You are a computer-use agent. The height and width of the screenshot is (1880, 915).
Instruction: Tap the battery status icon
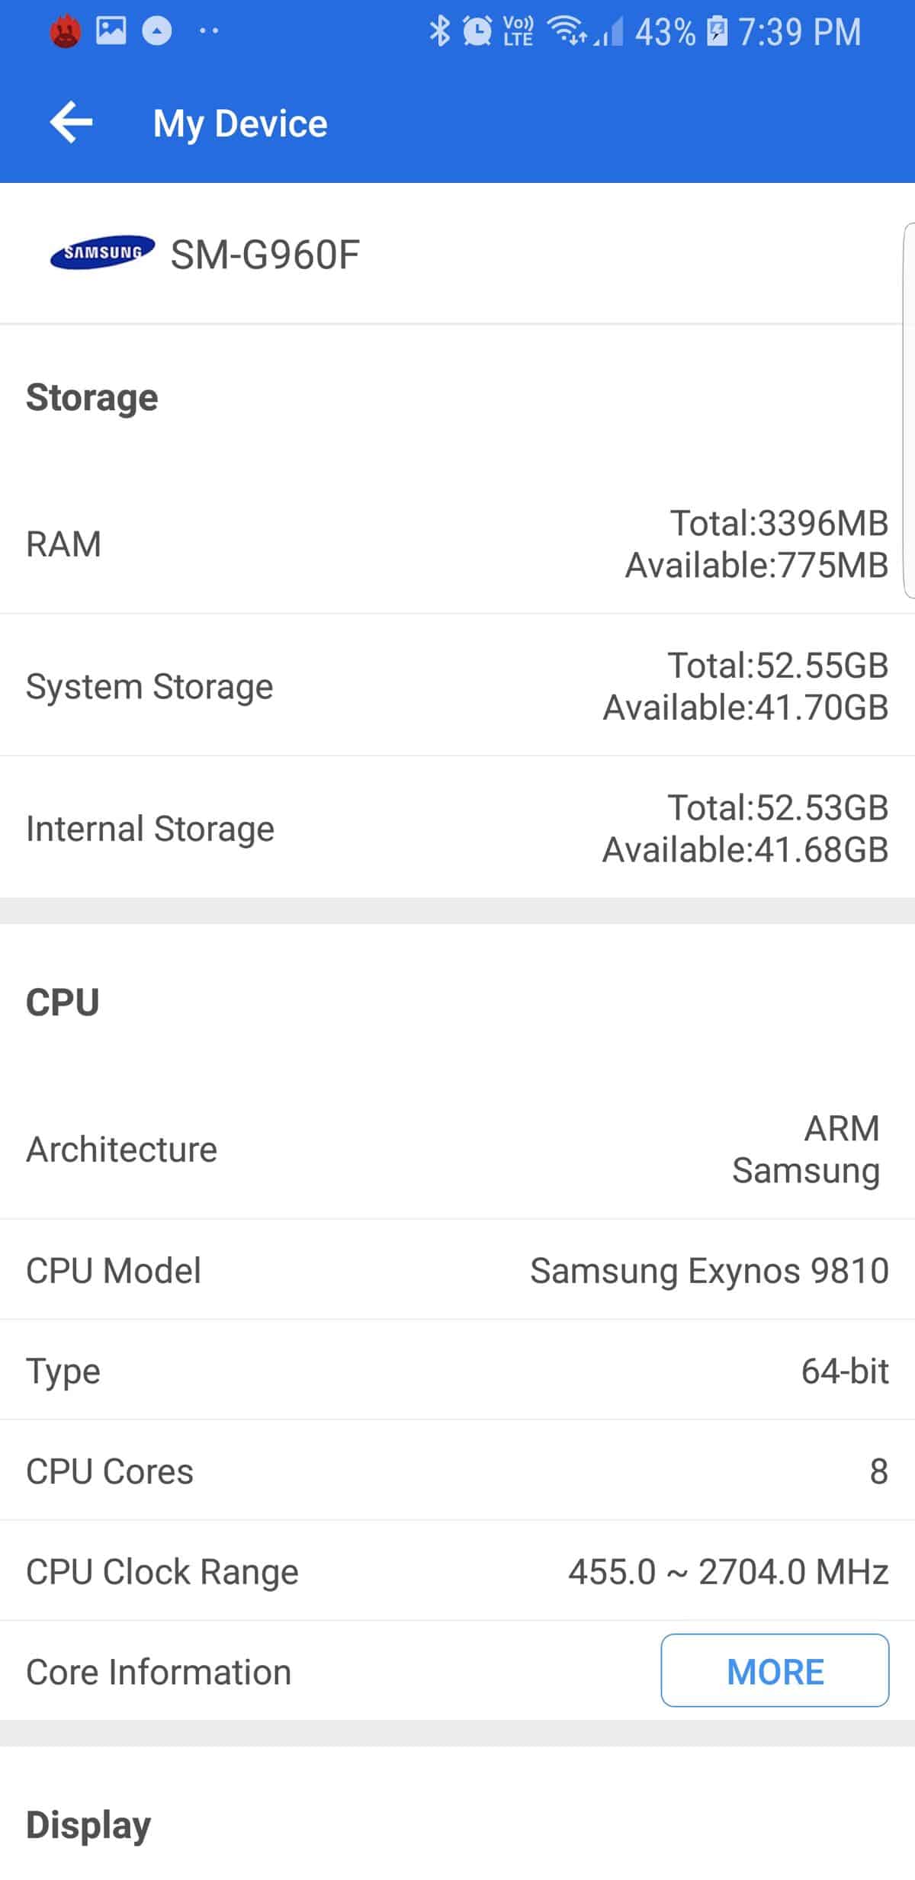point(717,31)
